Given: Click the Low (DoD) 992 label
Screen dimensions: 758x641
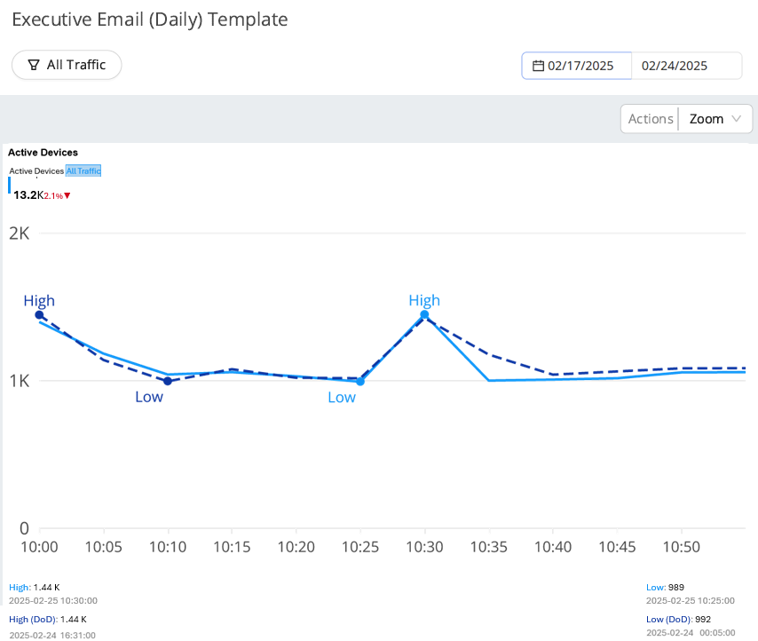Looking at the screenshot, I should coord(679,620).
